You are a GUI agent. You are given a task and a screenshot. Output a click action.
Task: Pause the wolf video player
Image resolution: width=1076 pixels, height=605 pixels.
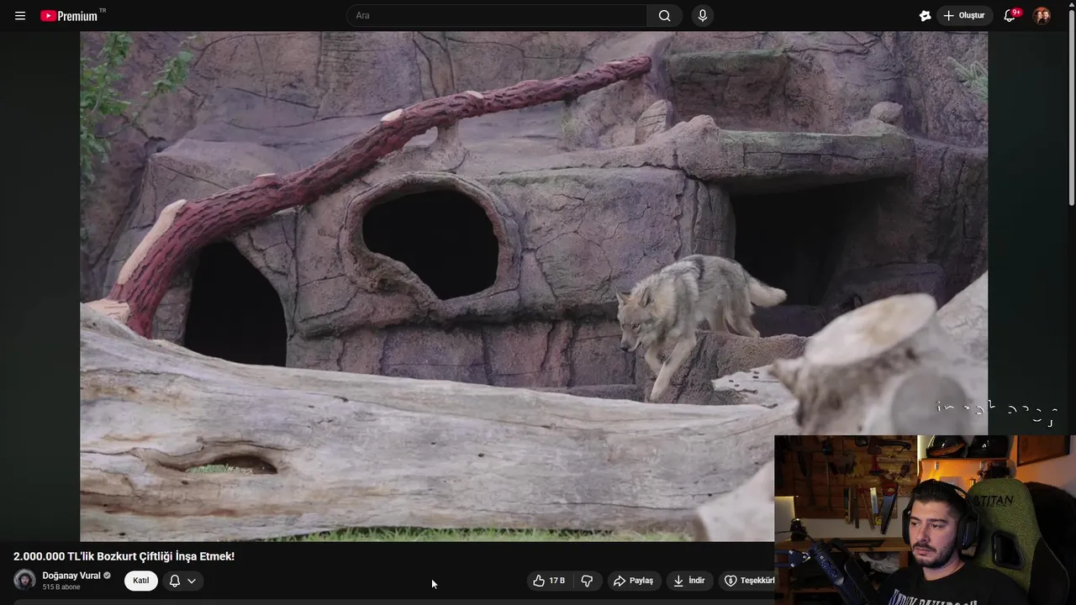[x=534, y=286]
